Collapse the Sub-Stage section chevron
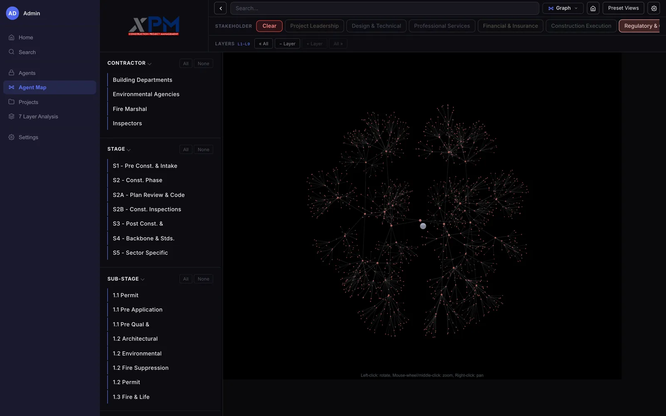 143,280
